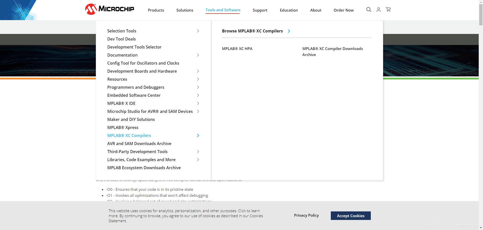This screenshot has width=483, height=230.
Task: Open the shopping cart icon
Action: point(388,10)
